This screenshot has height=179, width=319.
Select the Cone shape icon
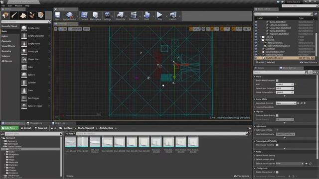coord(24,90)
